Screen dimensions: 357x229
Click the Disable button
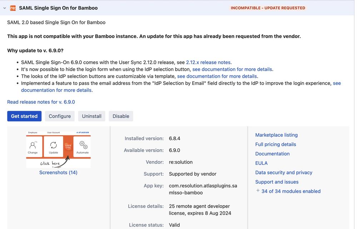coord(121,116)
